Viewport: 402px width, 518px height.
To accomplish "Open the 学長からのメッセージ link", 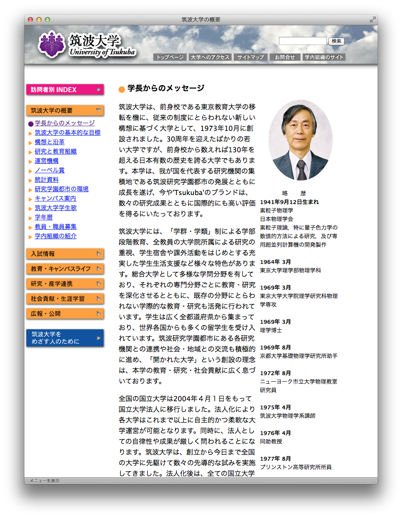I will (65, 123).
